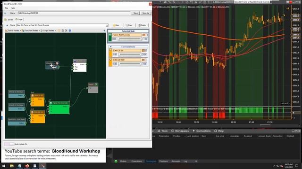This screenshot has width=302, height=169.
Task: Open the Solver Nodes dropdown
Action: (13, 31)
